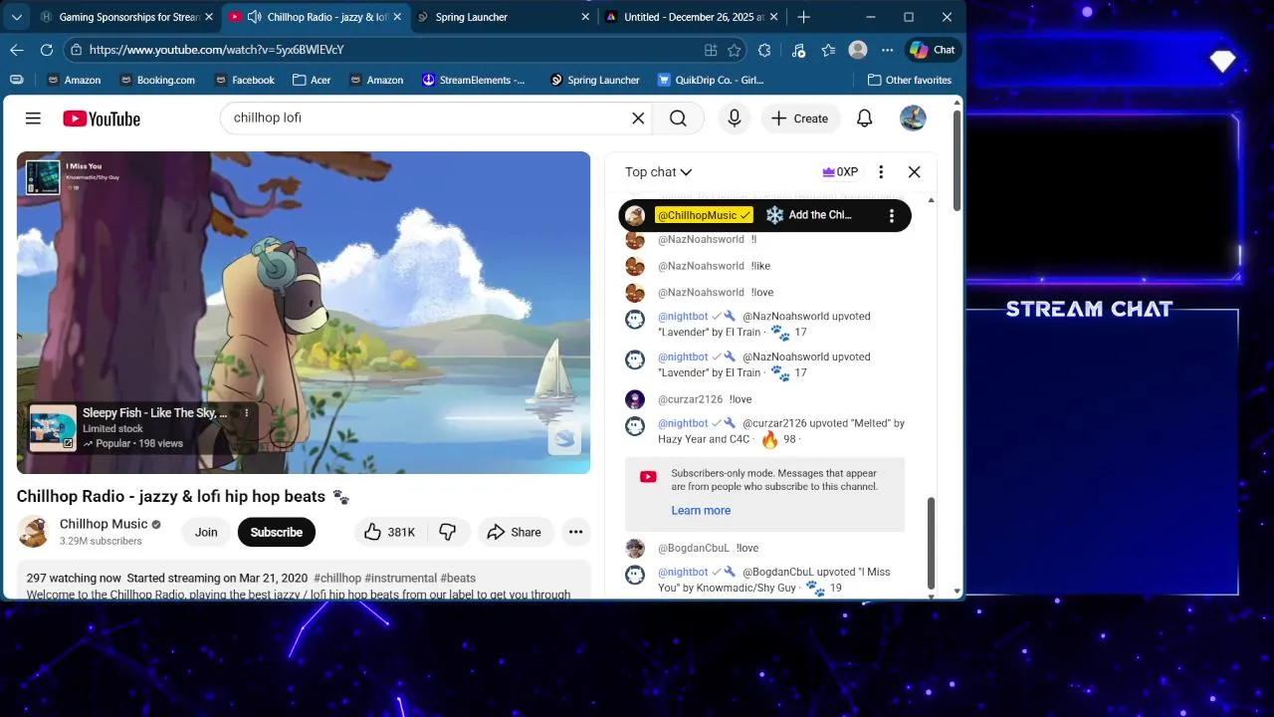
Task: Open the YouTube guide hamburger menu
Action: point(33,119)
